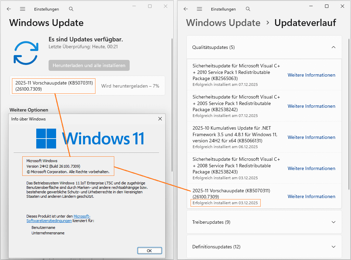Open Weitere Informationen for KB5066131
This screenshot has width=351, height=260.
[311, 137]
